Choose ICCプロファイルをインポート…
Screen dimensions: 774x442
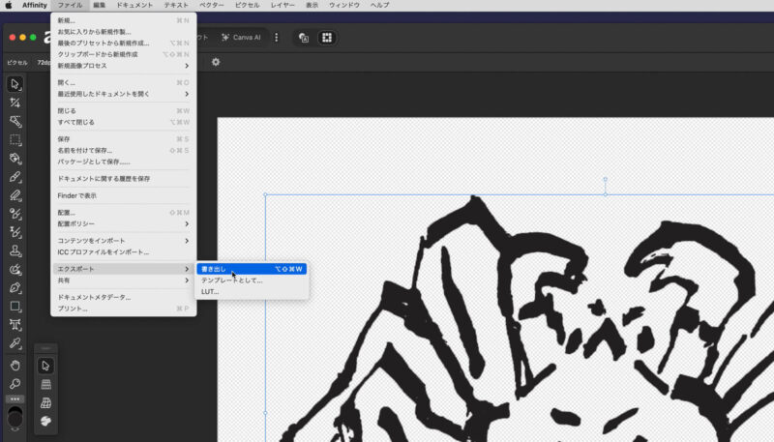pyautogui.click(x=124, y=252)
